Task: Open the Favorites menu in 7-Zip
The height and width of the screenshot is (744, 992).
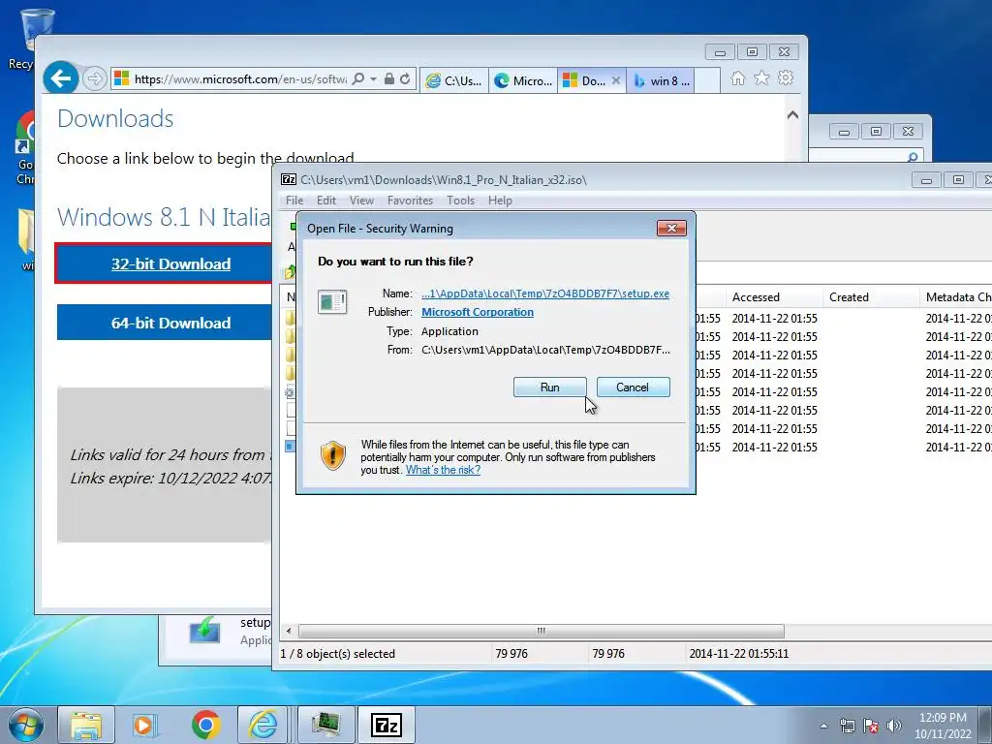Action: tap(410, 201)
